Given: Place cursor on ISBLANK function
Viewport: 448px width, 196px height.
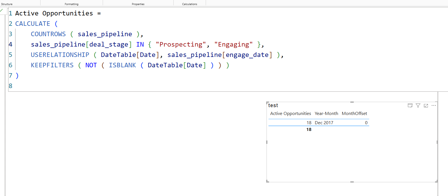Looking at the screenshot, I should (122, 65).
